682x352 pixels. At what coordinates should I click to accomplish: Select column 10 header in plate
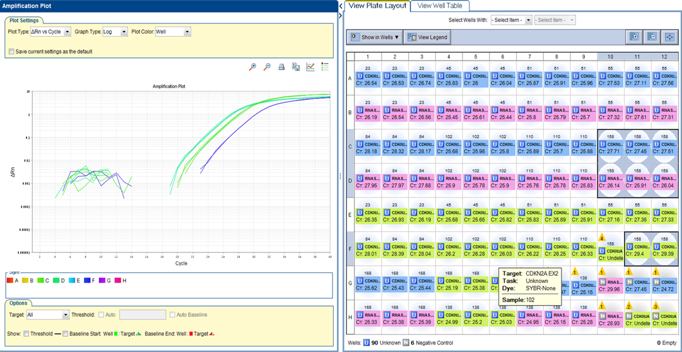(611, 57)
